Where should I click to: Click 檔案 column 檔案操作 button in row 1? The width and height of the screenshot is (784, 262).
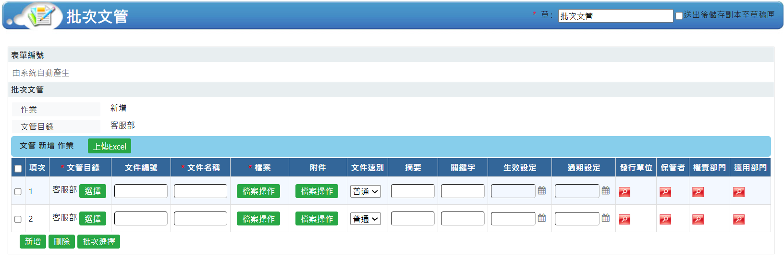click(x=258, y=191)
